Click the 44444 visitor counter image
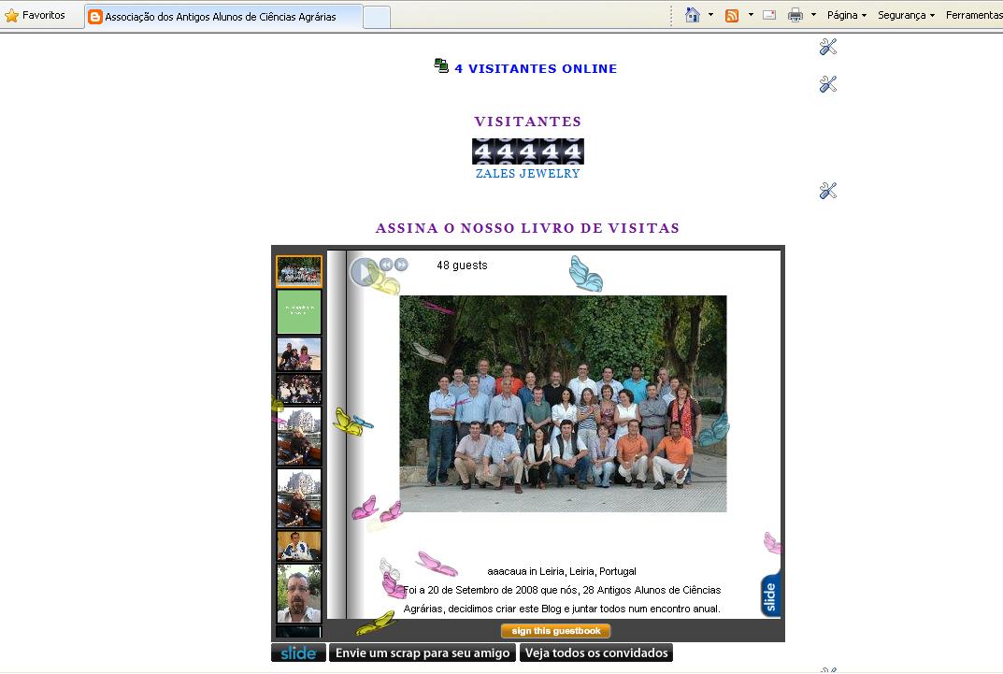 coord(528,151)
